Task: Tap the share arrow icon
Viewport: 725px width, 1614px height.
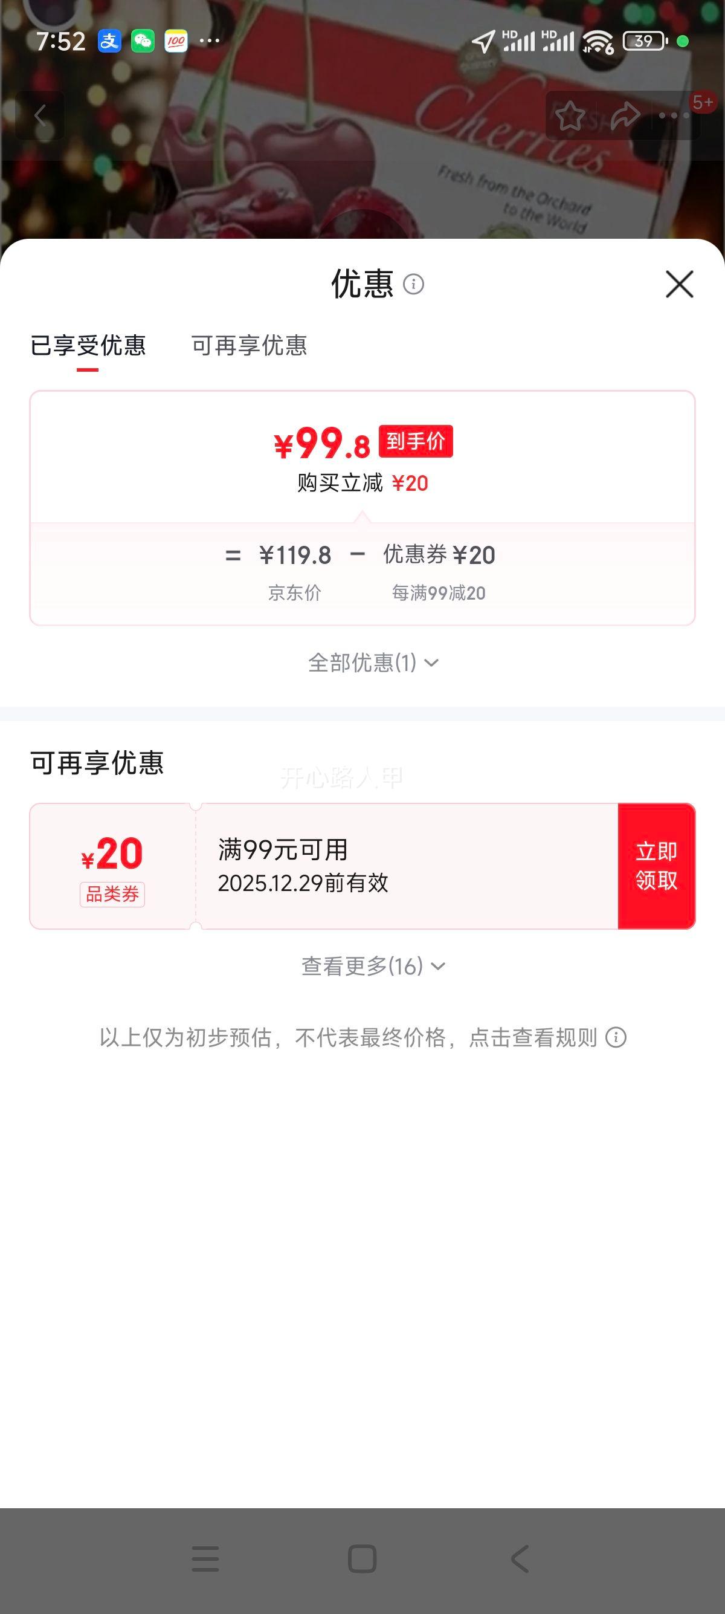Action: coord(624,116)
